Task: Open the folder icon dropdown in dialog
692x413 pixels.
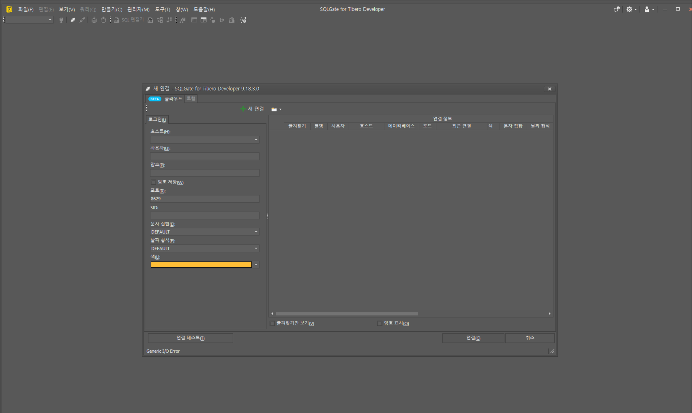Action: [x=276, y=109]
